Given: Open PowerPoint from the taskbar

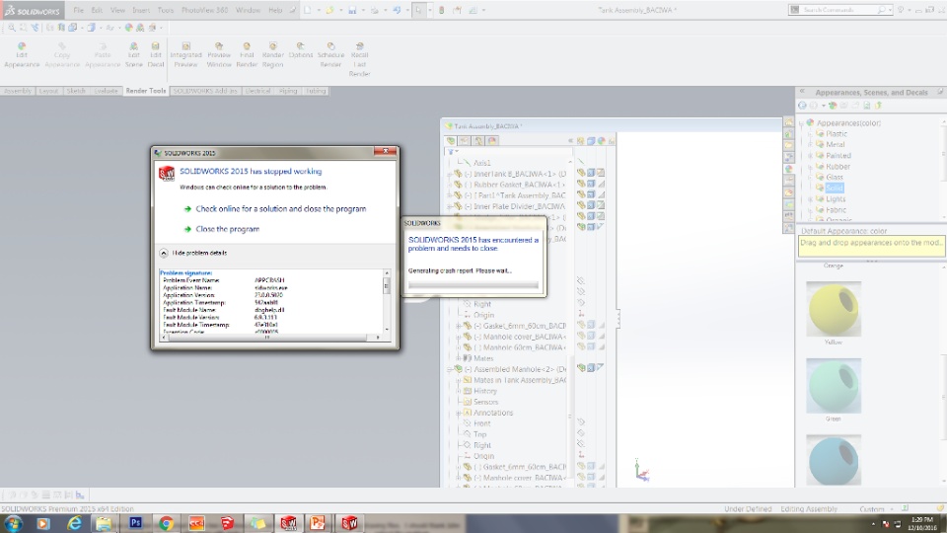Looking at the screenshot, I should 318,523.
